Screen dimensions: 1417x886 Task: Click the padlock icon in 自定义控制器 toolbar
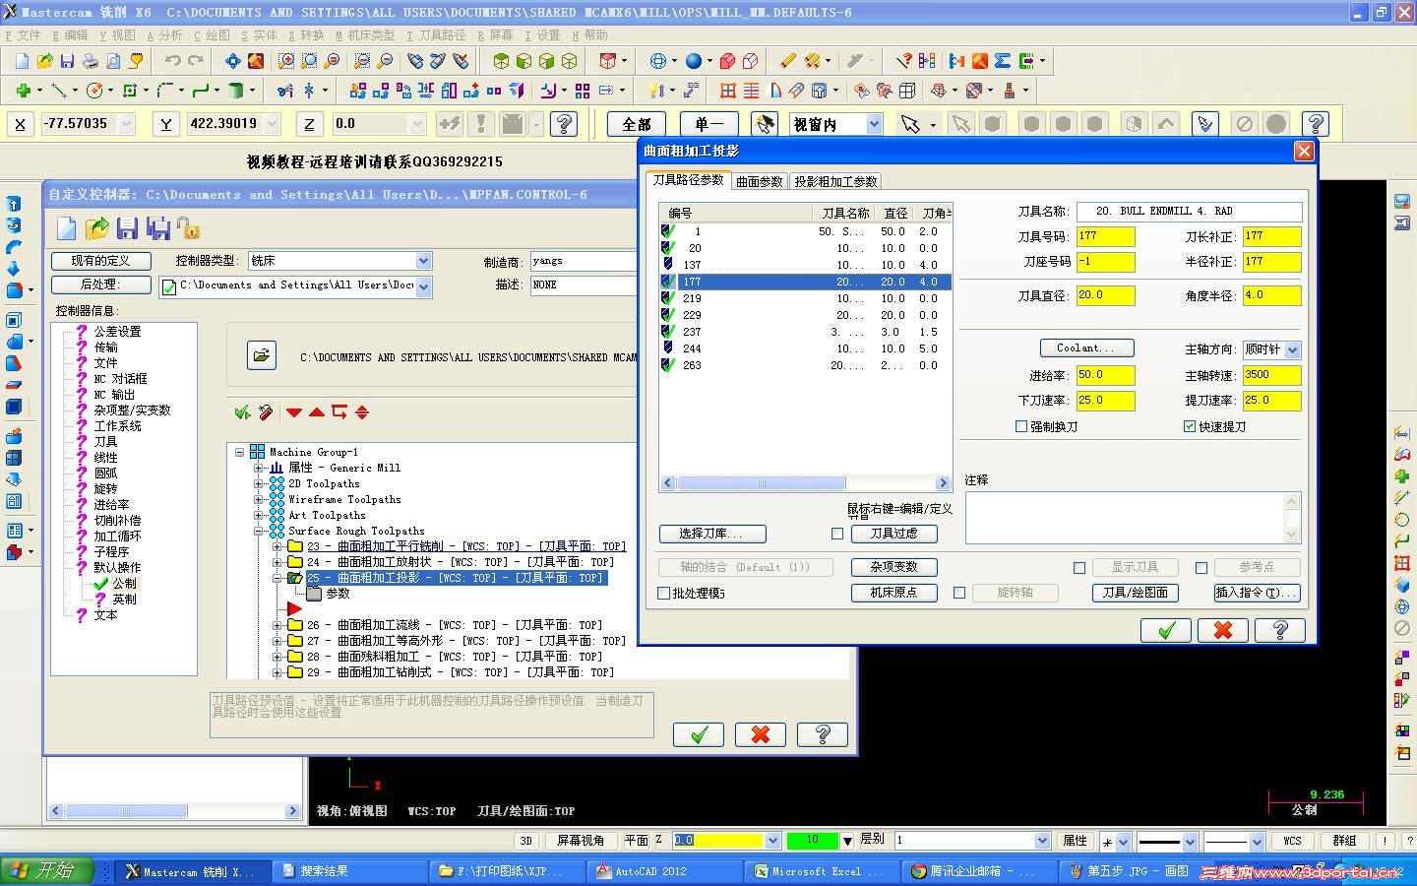tap(188, 228)
